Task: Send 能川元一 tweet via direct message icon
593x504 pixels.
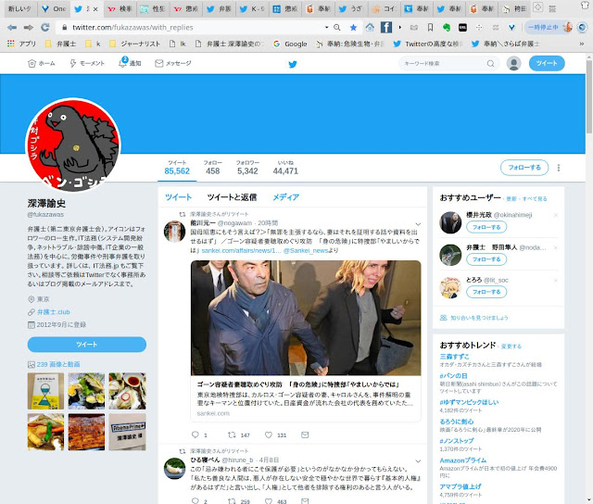Action: 305,435
